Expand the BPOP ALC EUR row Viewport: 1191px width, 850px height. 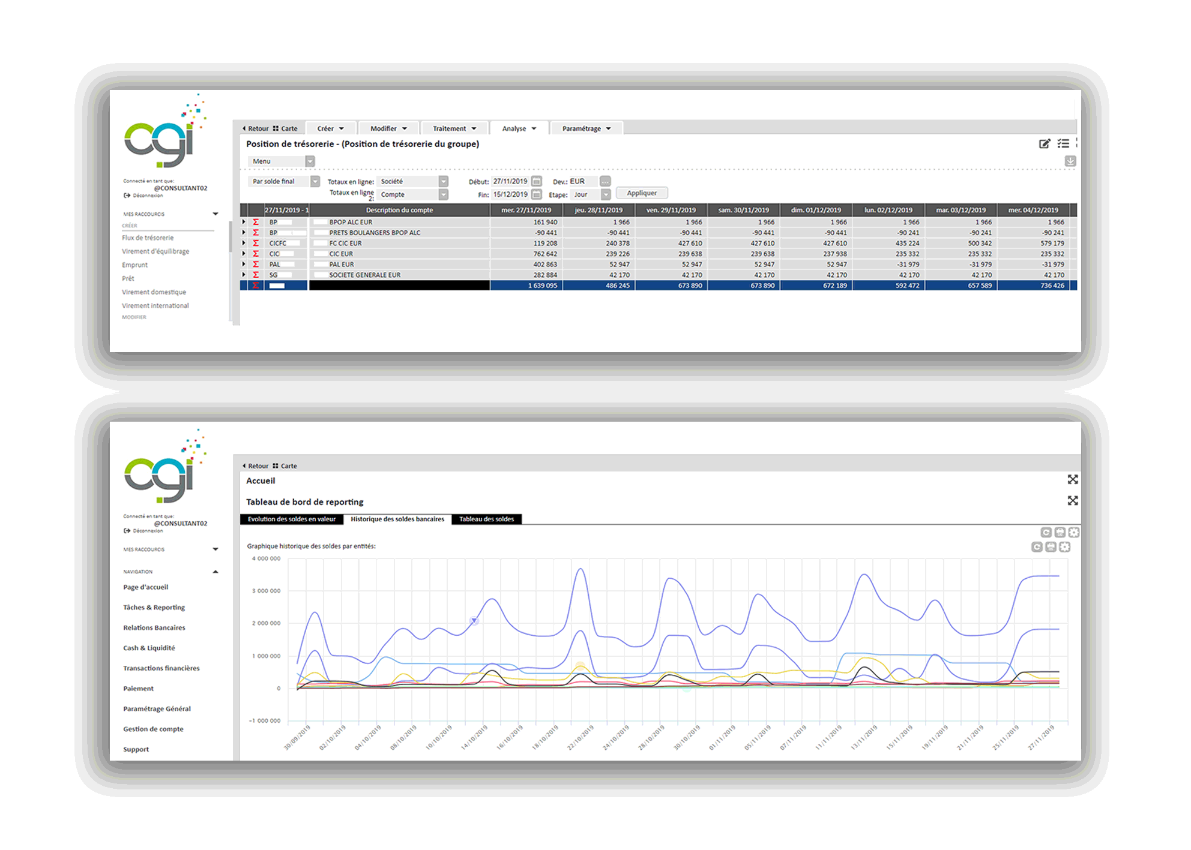[x=244, y=222]
